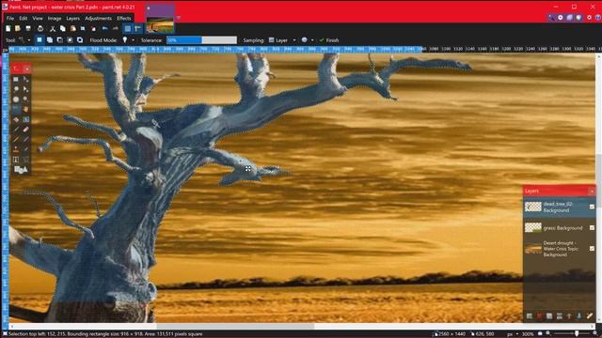Select the Paint Bucket tool
602x338 pixels.
tap(16, 119)
